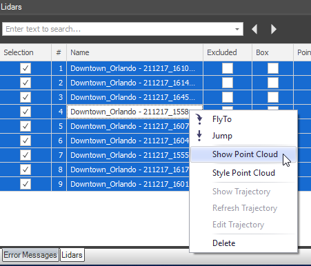Click the FlyTo arrow icon in context menu

tap(199, 119)
